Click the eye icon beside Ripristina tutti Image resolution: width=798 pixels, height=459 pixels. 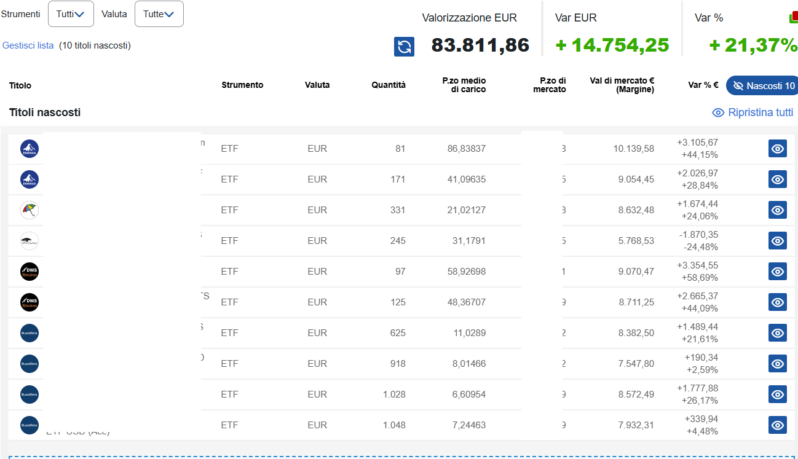click(717, 112)
